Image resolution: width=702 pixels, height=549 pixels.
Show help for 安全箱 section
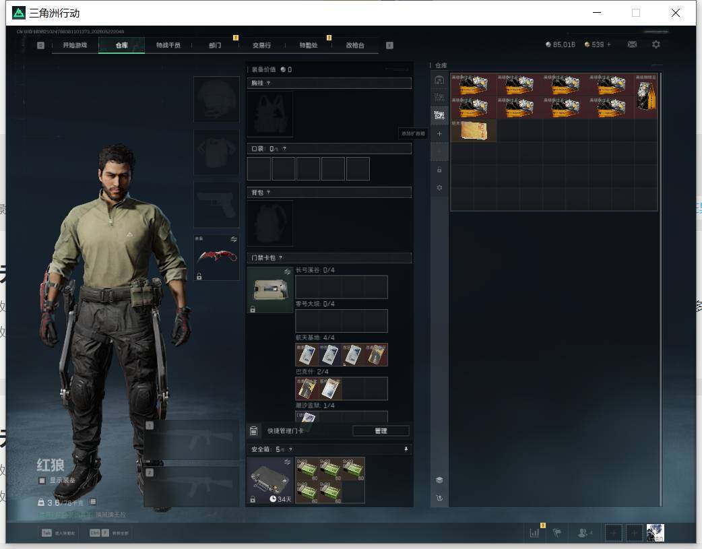click(x=290, y=449)
